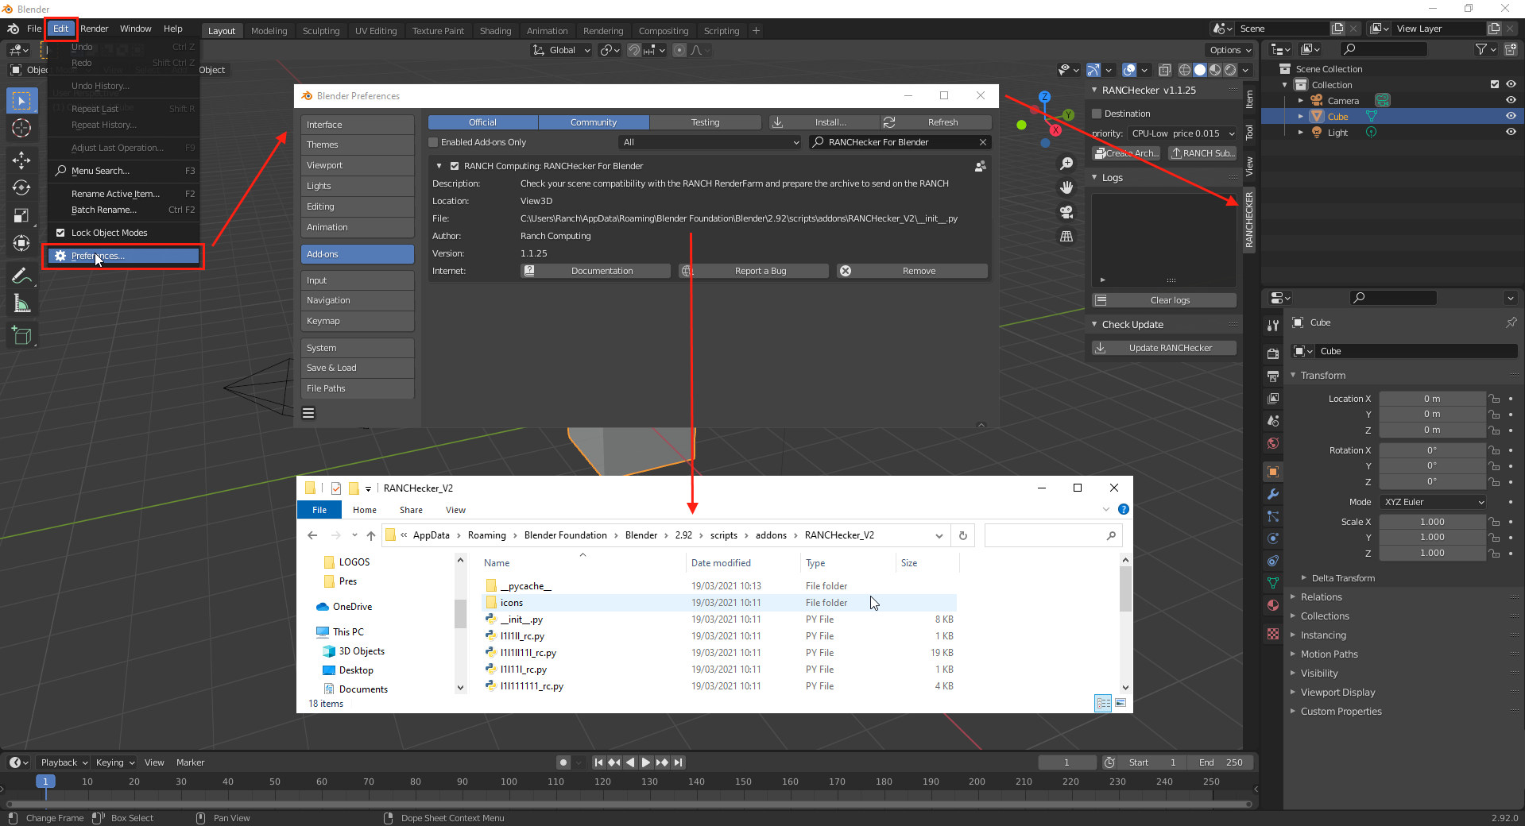Select the Scale tool in left toolbar
The width and height of the screenshot is (1525, 826).
click(x=21, y=215)
